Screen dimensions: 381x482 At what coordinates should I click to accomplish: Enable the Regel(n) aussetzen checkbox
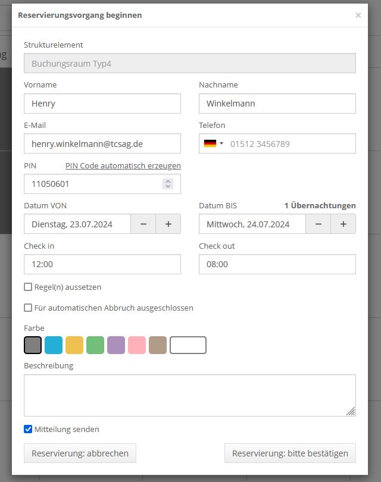(x=28, y=287)
